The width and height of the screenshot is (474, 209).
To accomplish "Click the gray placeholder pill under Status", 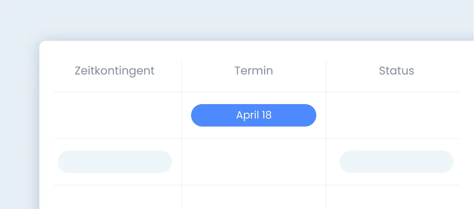I will pos(396,162).
